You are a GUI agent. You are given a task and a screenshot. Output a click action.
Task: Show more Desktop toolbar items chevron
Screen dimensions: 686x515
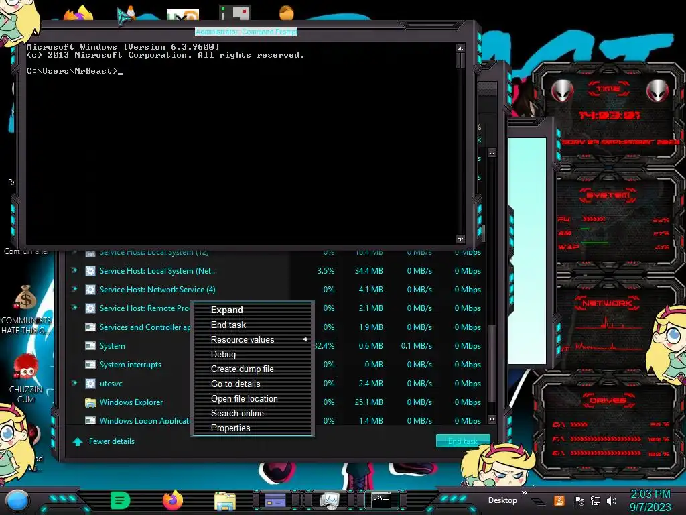pyautogui.click(x=524, y=493)
